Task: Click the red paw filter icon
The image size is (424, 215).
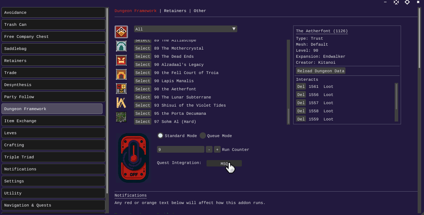Action: pyautogui.click(x=121, y=32)
